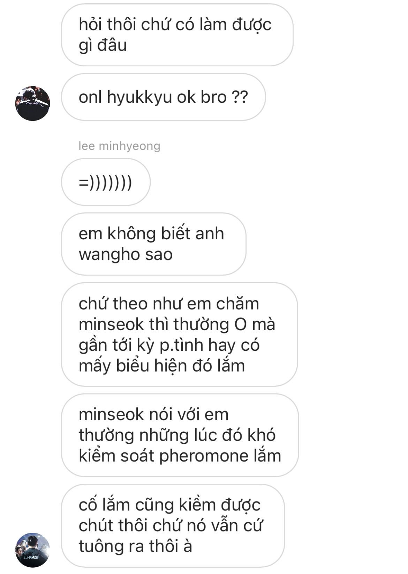Select the message 'hỏi thôi chứ có làm được gì đâu'
The height and width of the screenshot is (574, 408).
177,35
